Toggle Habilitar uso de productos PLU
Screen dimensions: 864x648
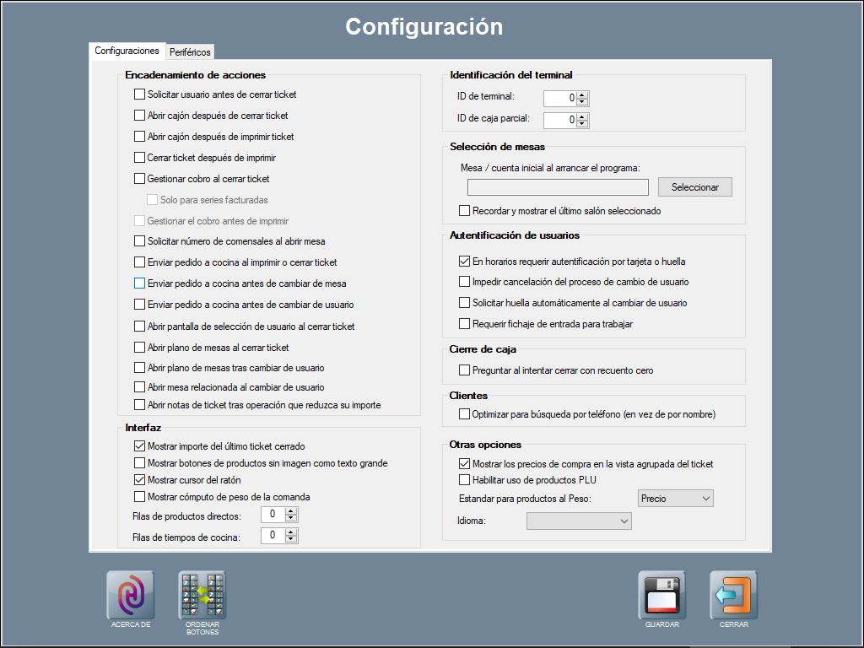tap(464, 480)
